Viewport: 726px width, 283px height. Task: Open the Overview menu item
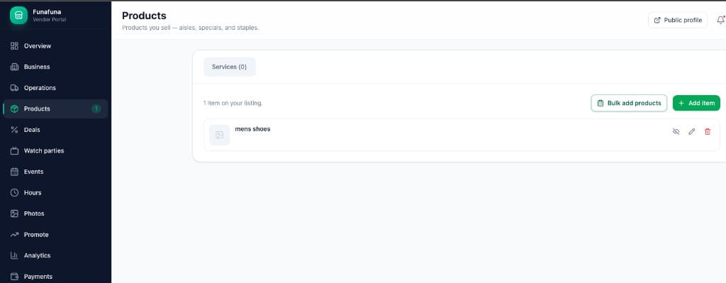(x=55, y=46)
